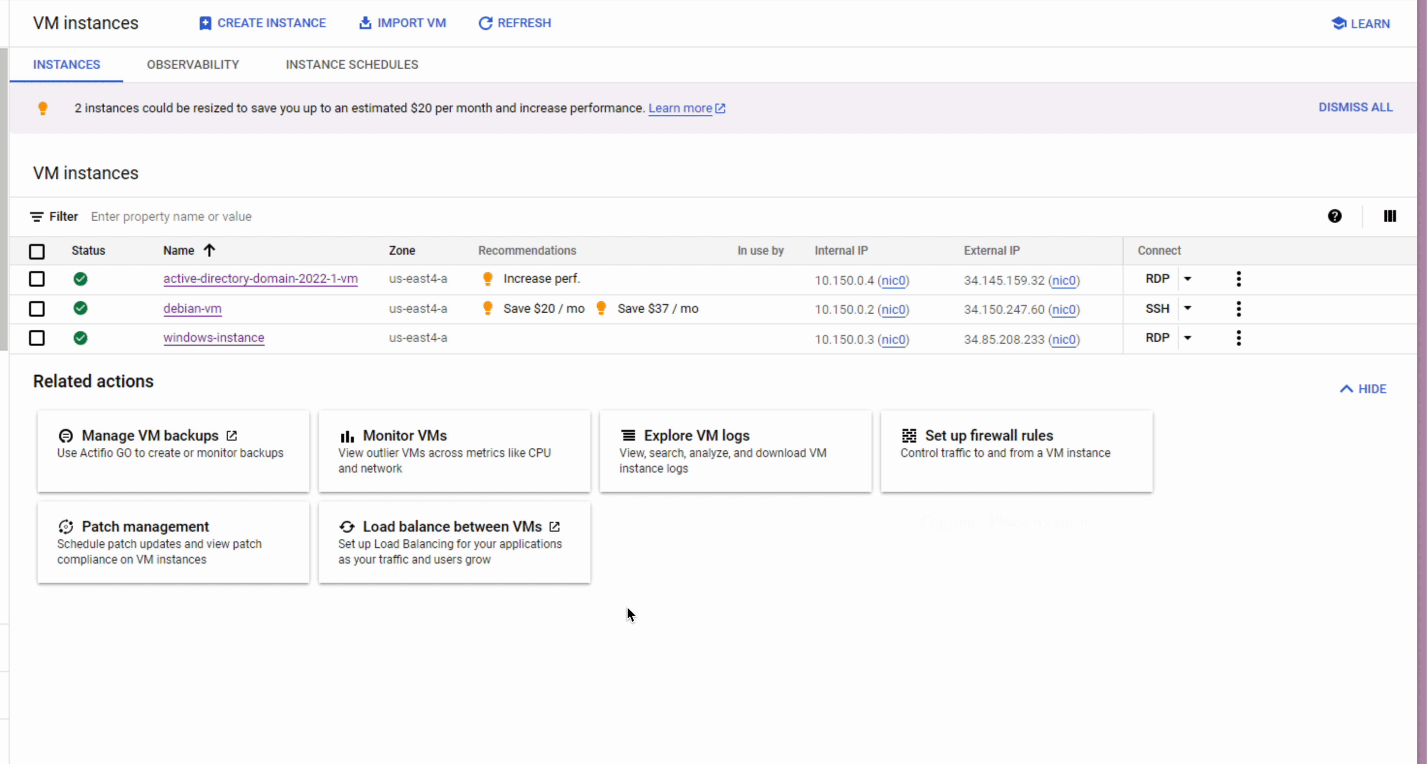1427x764 pixels.
Task: Open more actions menu for windows-instance
Action: click(1238, 338)
